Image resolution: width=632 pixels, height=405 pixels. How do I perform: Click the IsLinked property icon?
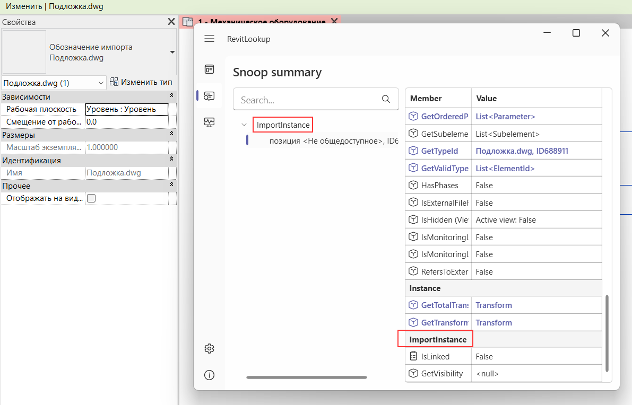coord(413,356)
